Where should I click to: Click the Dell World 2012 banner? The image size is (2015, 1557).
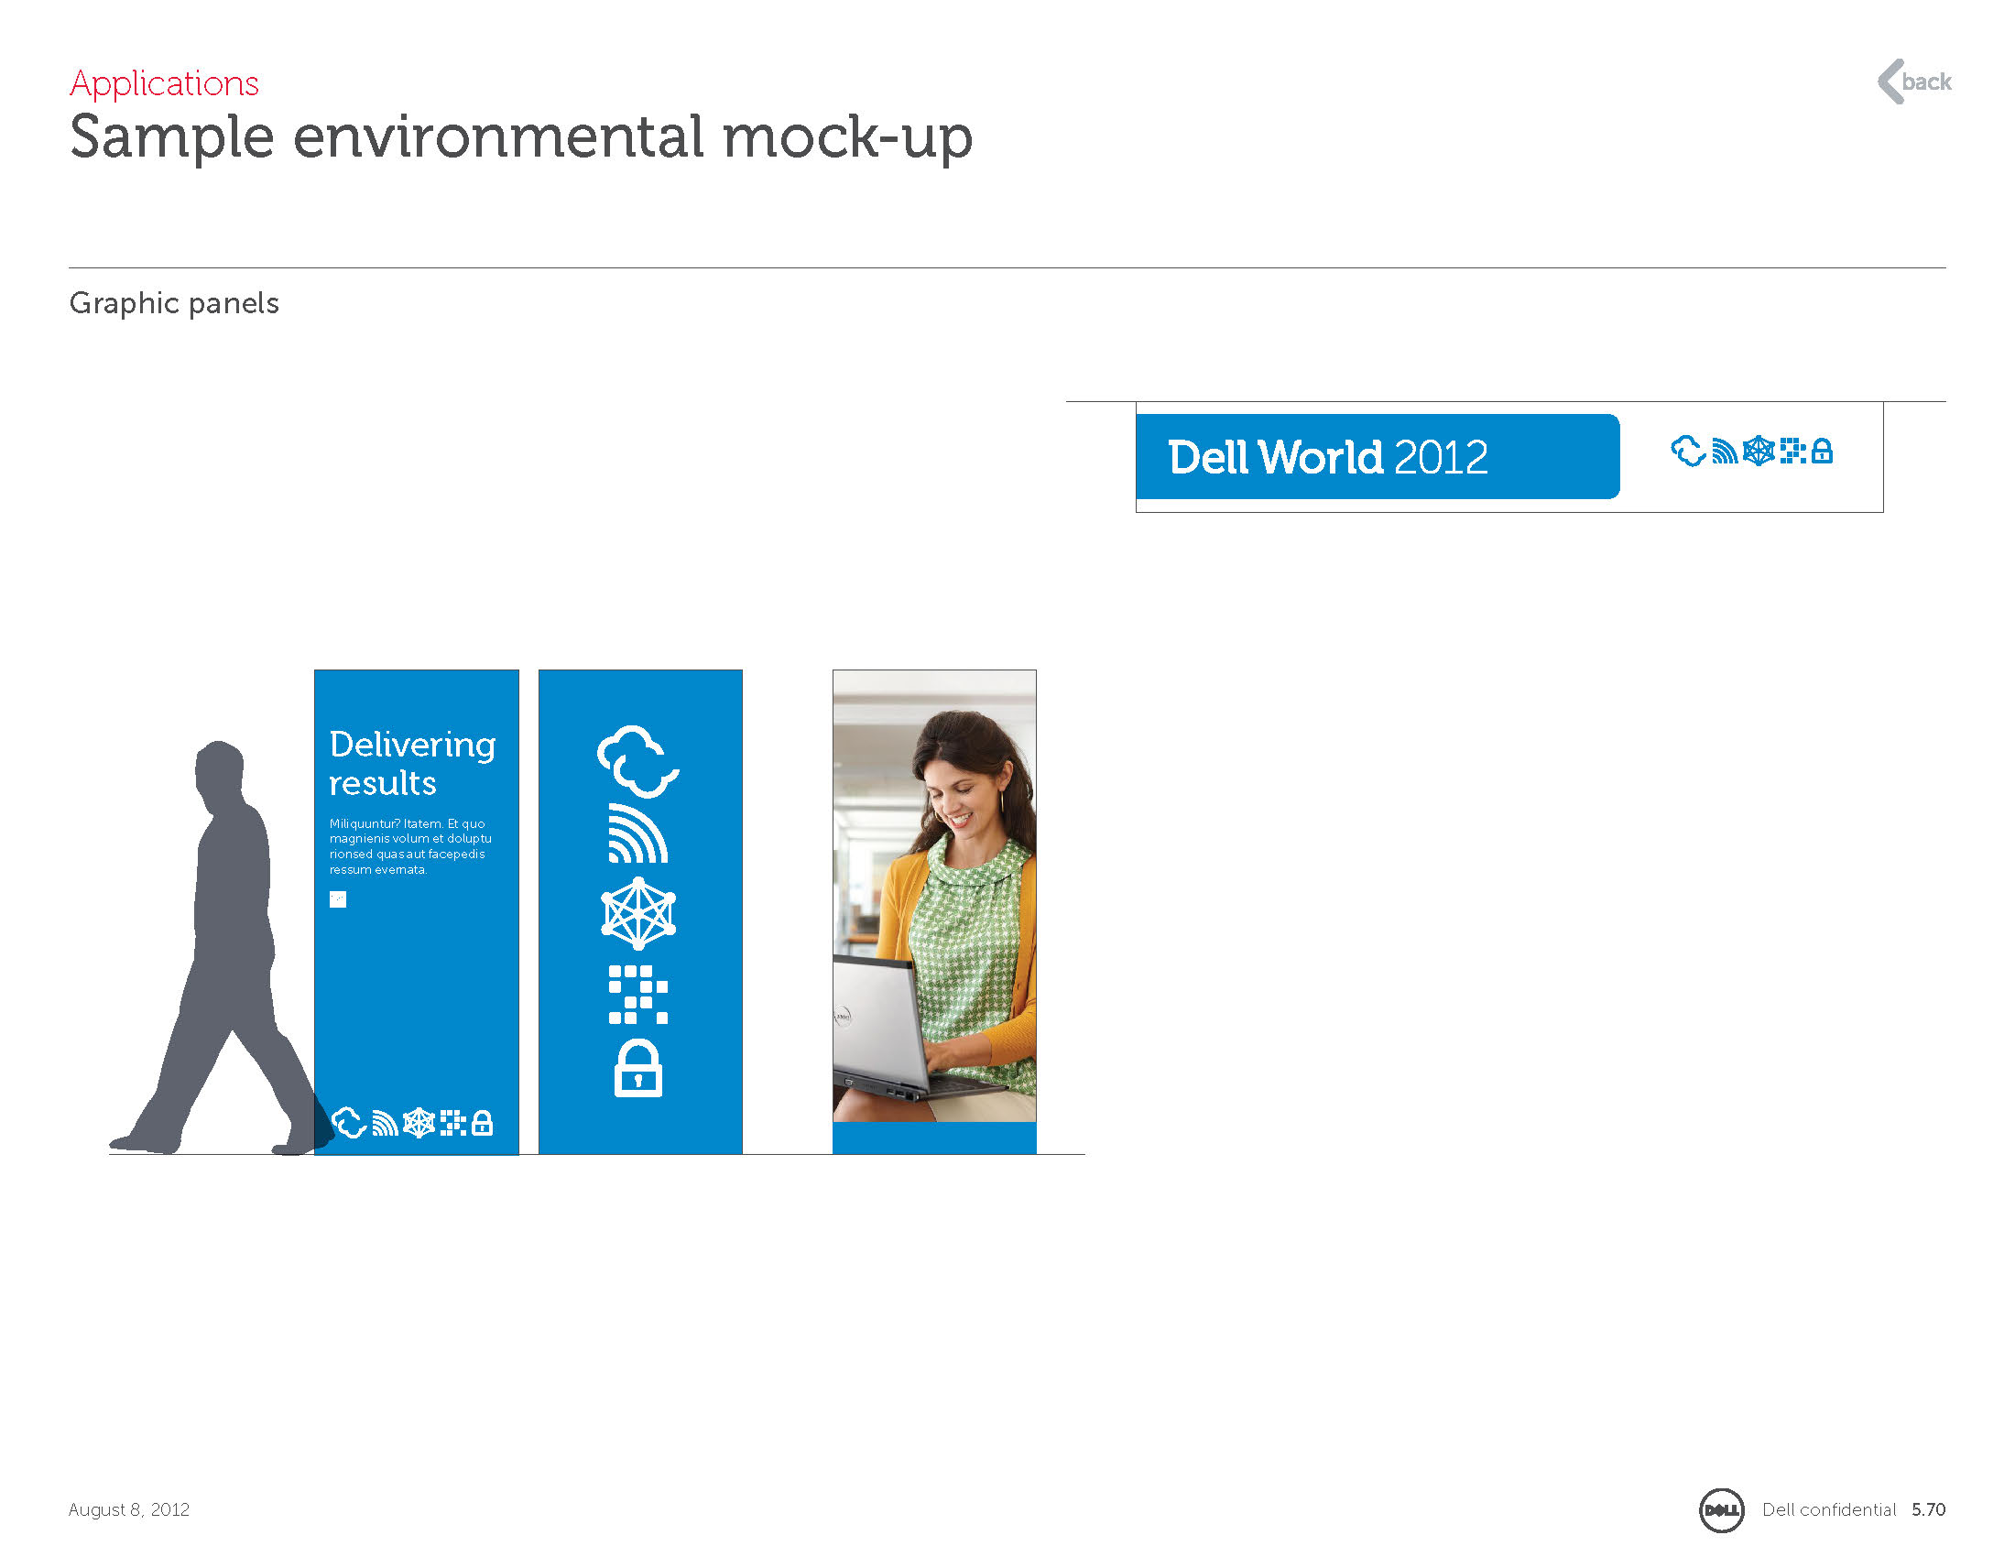1378,457
